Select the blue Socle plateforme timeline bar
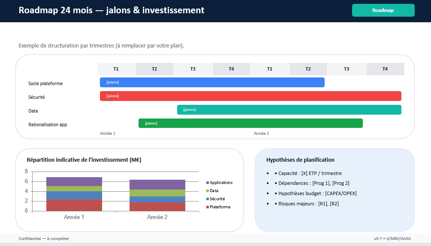431x246 pixels. [x=212, y=83]
